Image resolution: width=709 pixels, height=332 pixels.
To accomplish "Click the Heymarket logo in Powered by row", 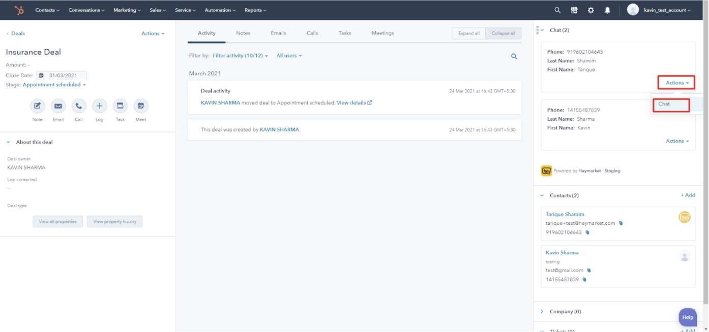I will 546,171.
